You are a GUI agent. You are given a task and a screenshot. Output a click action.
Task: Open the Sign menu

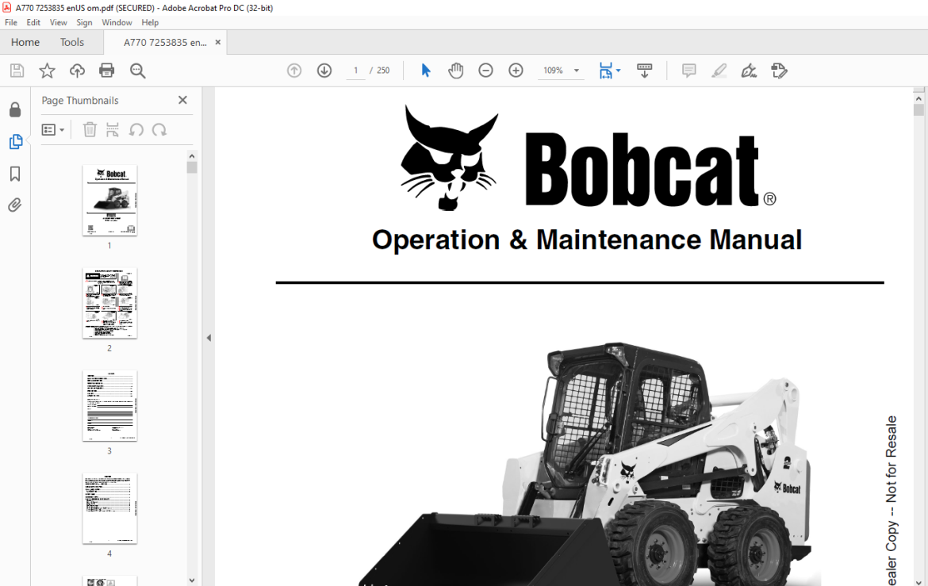point(84,22)
